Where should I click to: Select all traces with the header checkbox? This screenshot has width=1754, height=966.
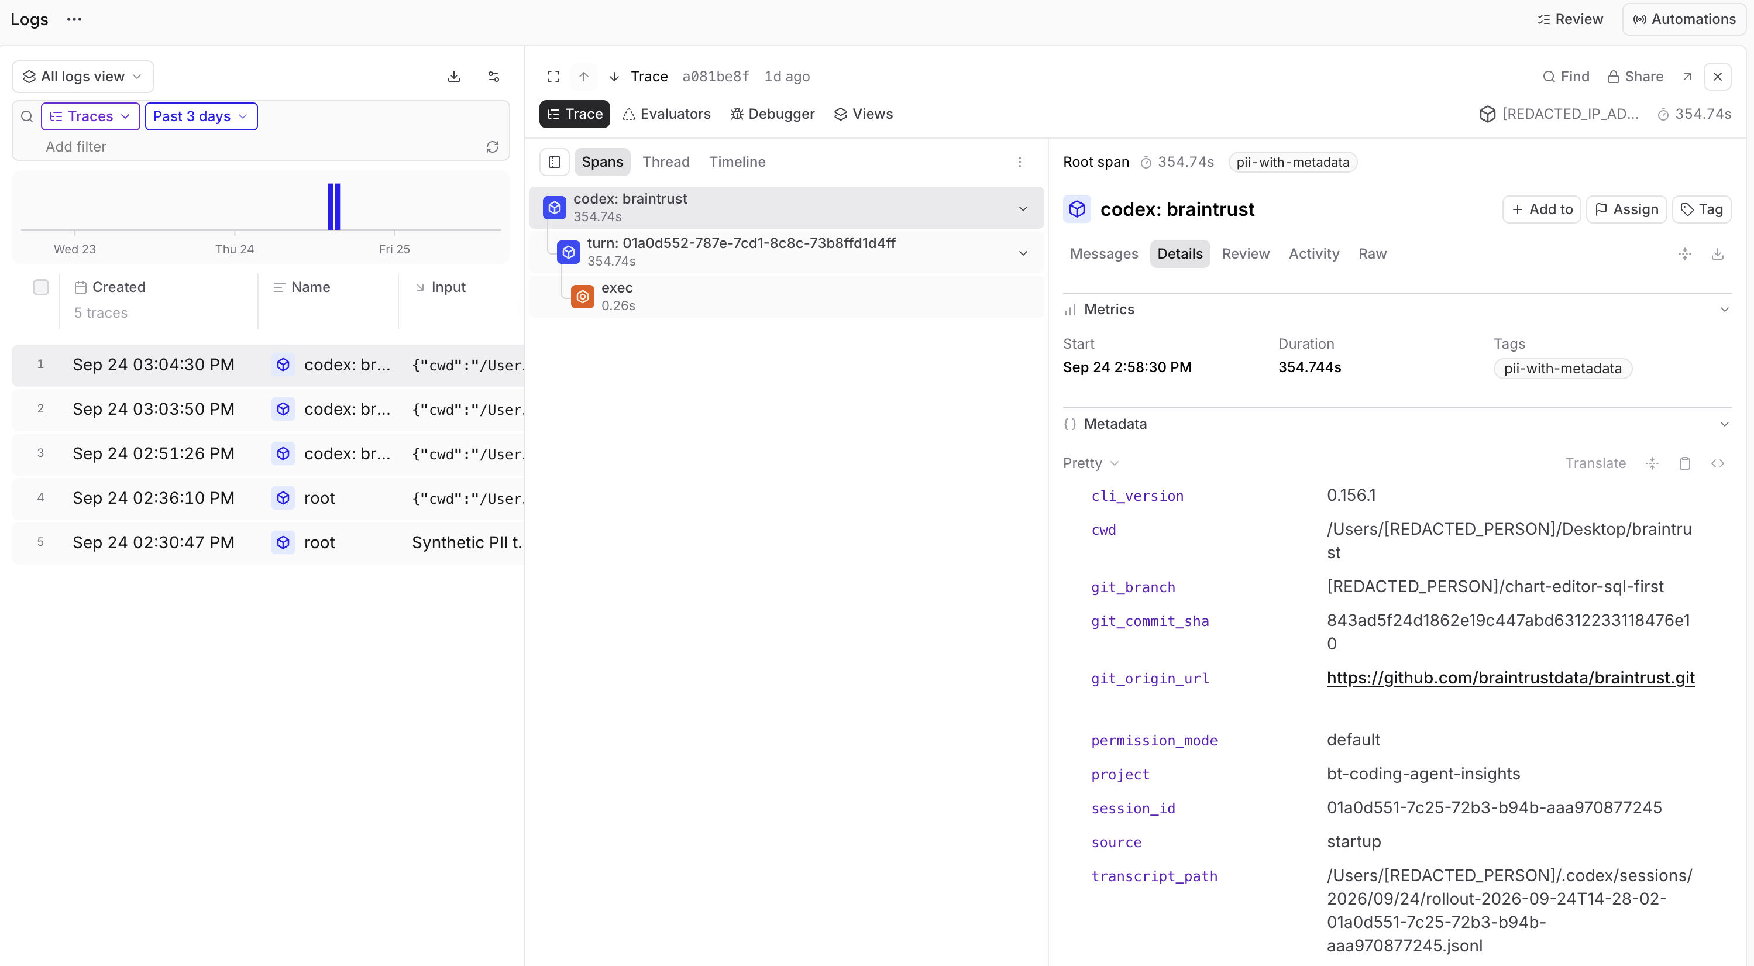(x=41, y=287)
